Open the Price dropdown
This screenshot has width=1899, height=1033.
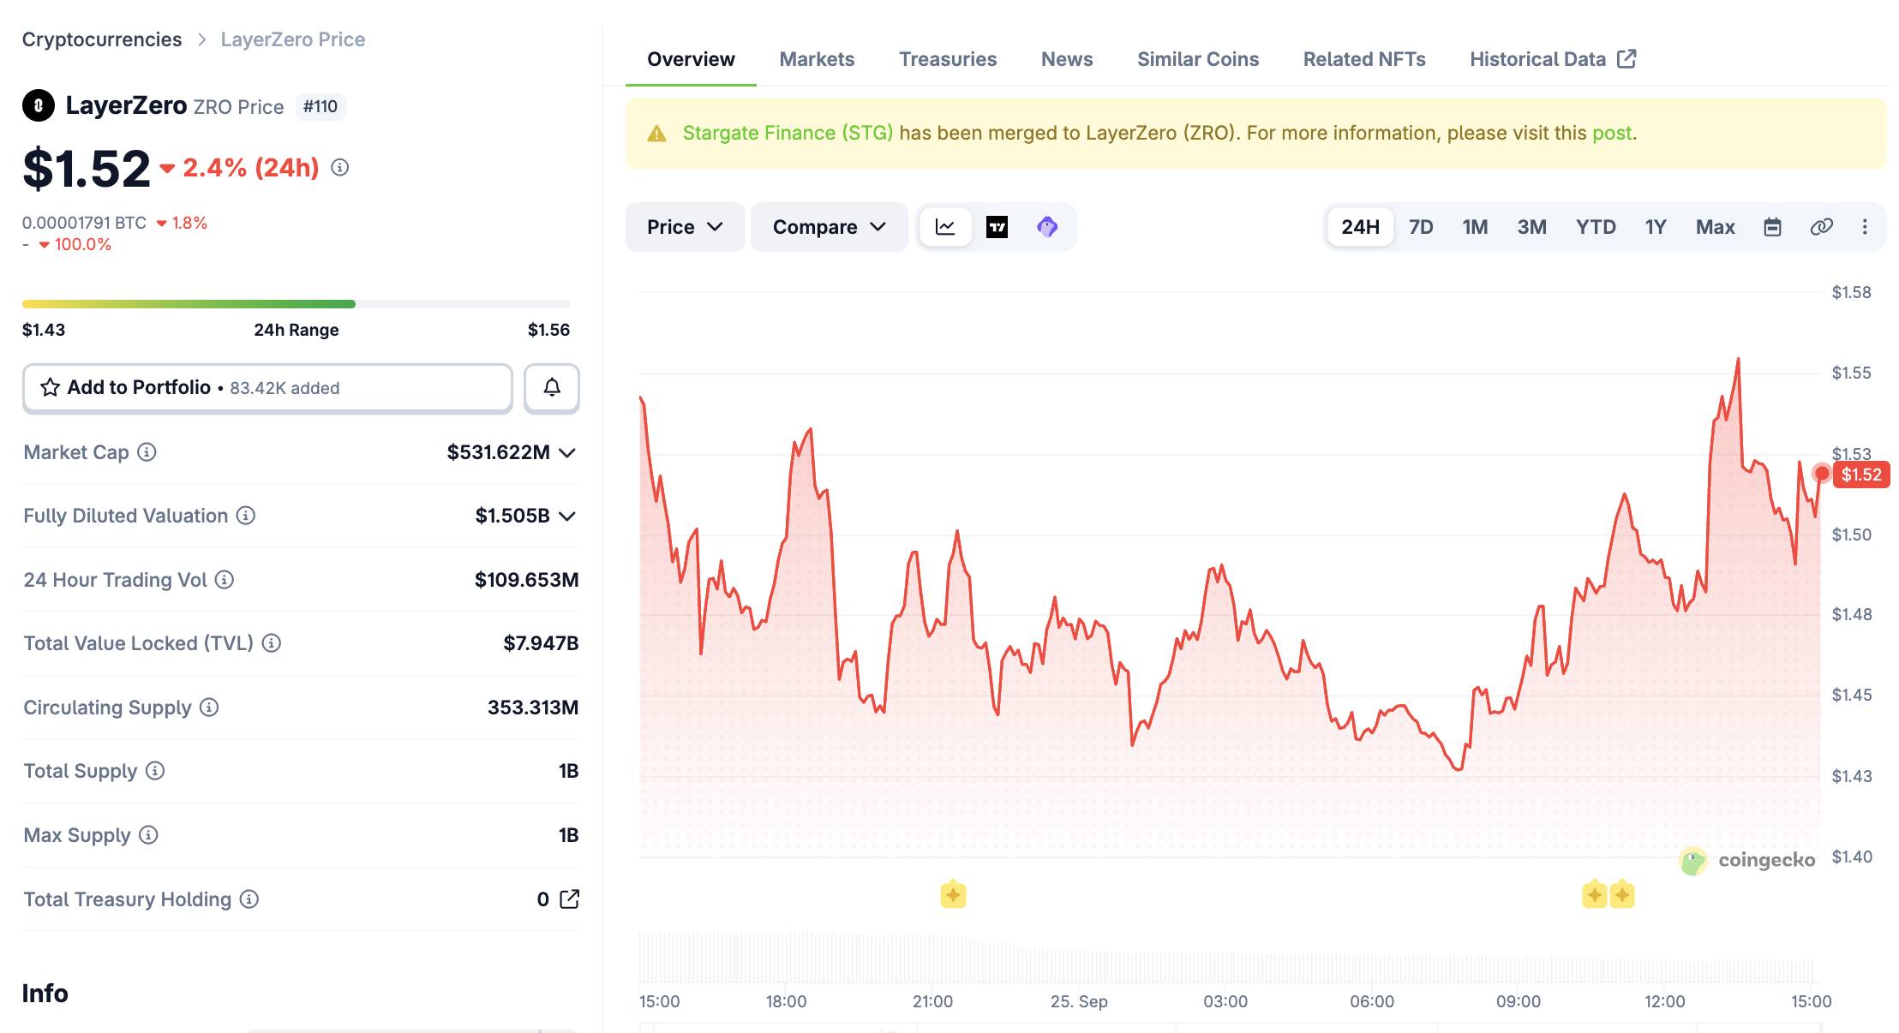coord(685,227)
